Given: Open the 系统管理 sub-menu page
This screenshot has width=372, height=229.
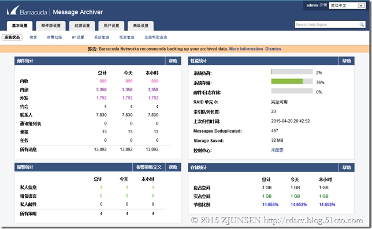Looking at the screenshot, I should (102, 37).
